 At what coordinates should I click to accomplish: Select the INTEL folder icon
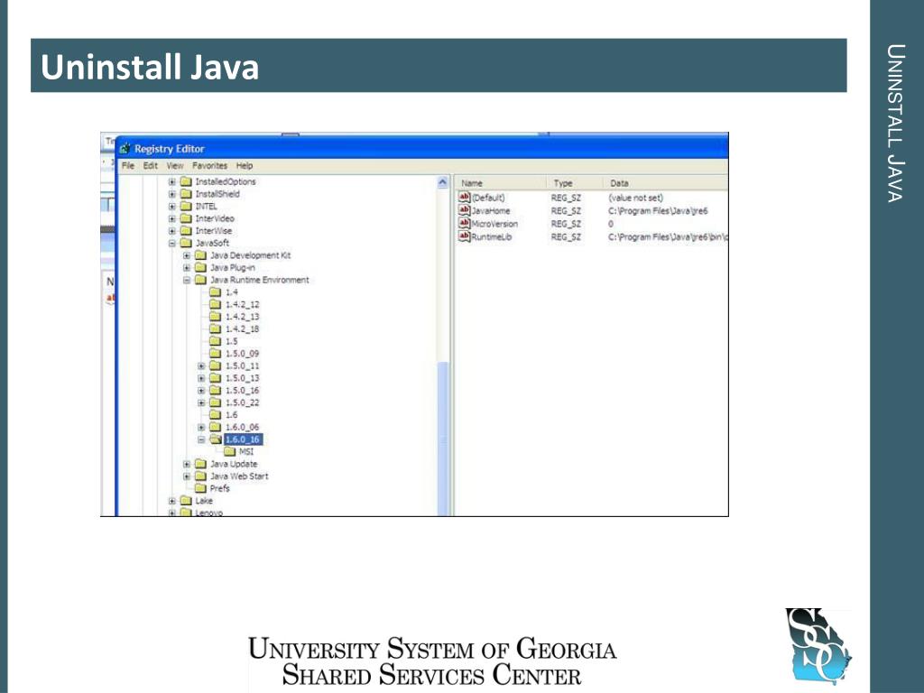point(186,207)
